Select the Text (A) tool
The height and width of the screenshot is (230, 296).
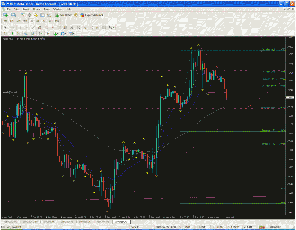pos(53,27)
